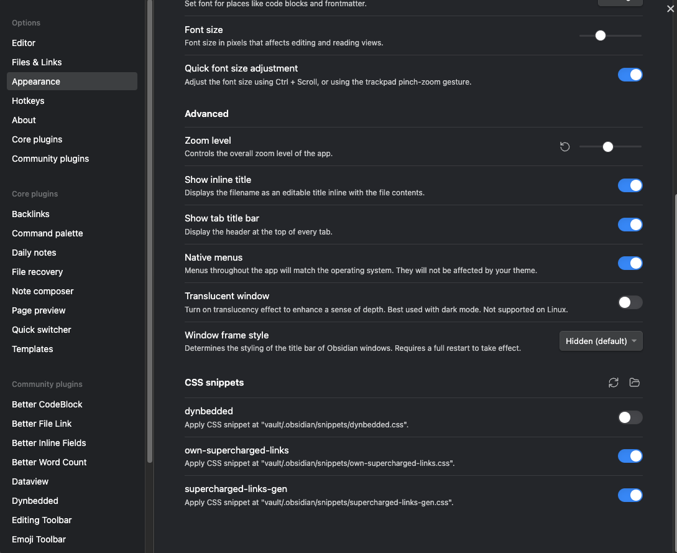The width and height of the screenshot is (677, 553).
Task: Turn off Show inline title
Action: [630, 185]
